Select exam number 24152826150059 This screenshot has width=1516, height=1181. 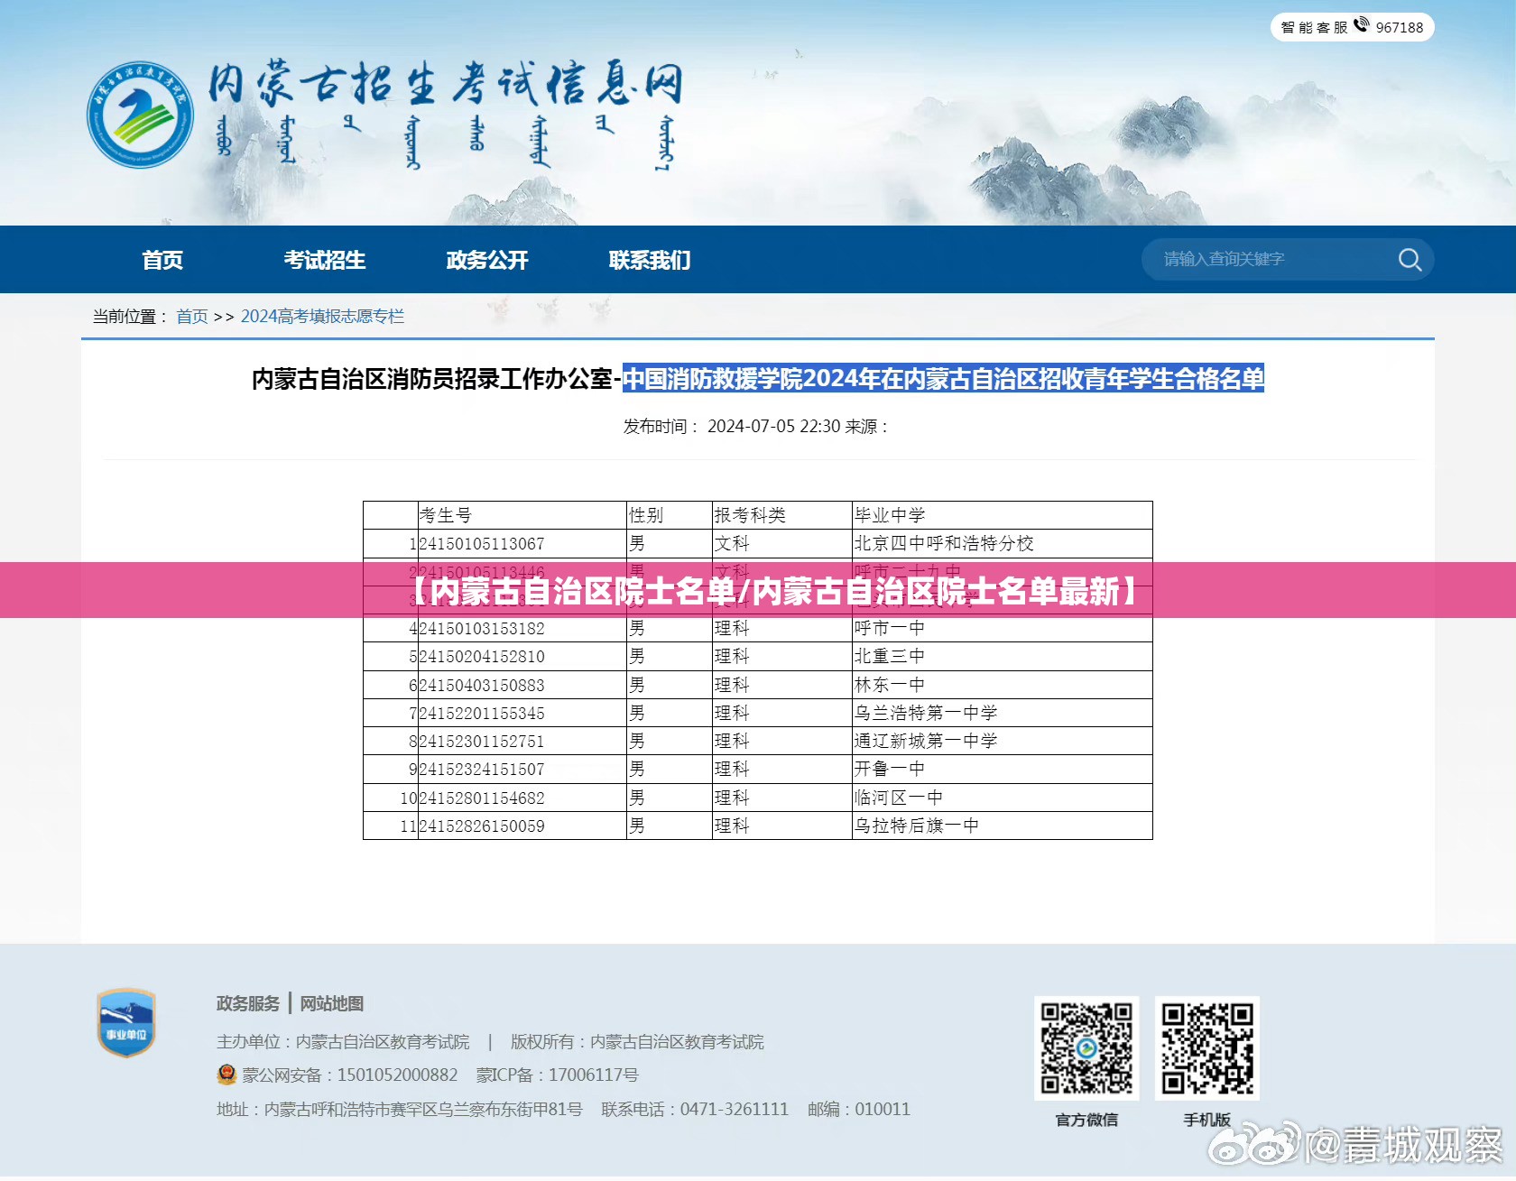tap(482, 826)
